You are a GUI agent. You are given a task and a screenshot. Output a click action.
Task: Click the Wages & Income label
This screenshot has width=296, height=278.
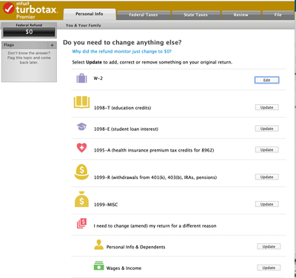tap(124, 268)
